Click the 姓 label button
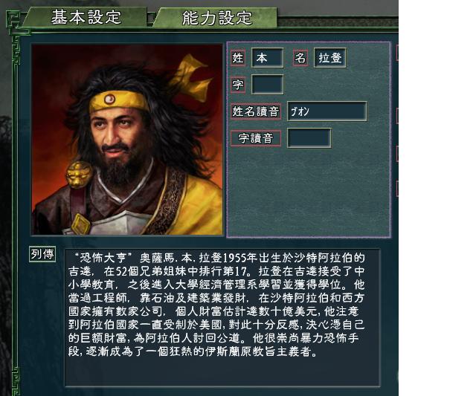 [x=238, y=58]
